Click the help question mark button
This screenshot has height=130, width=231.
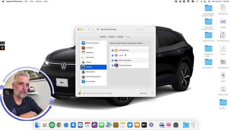(152, 93)
